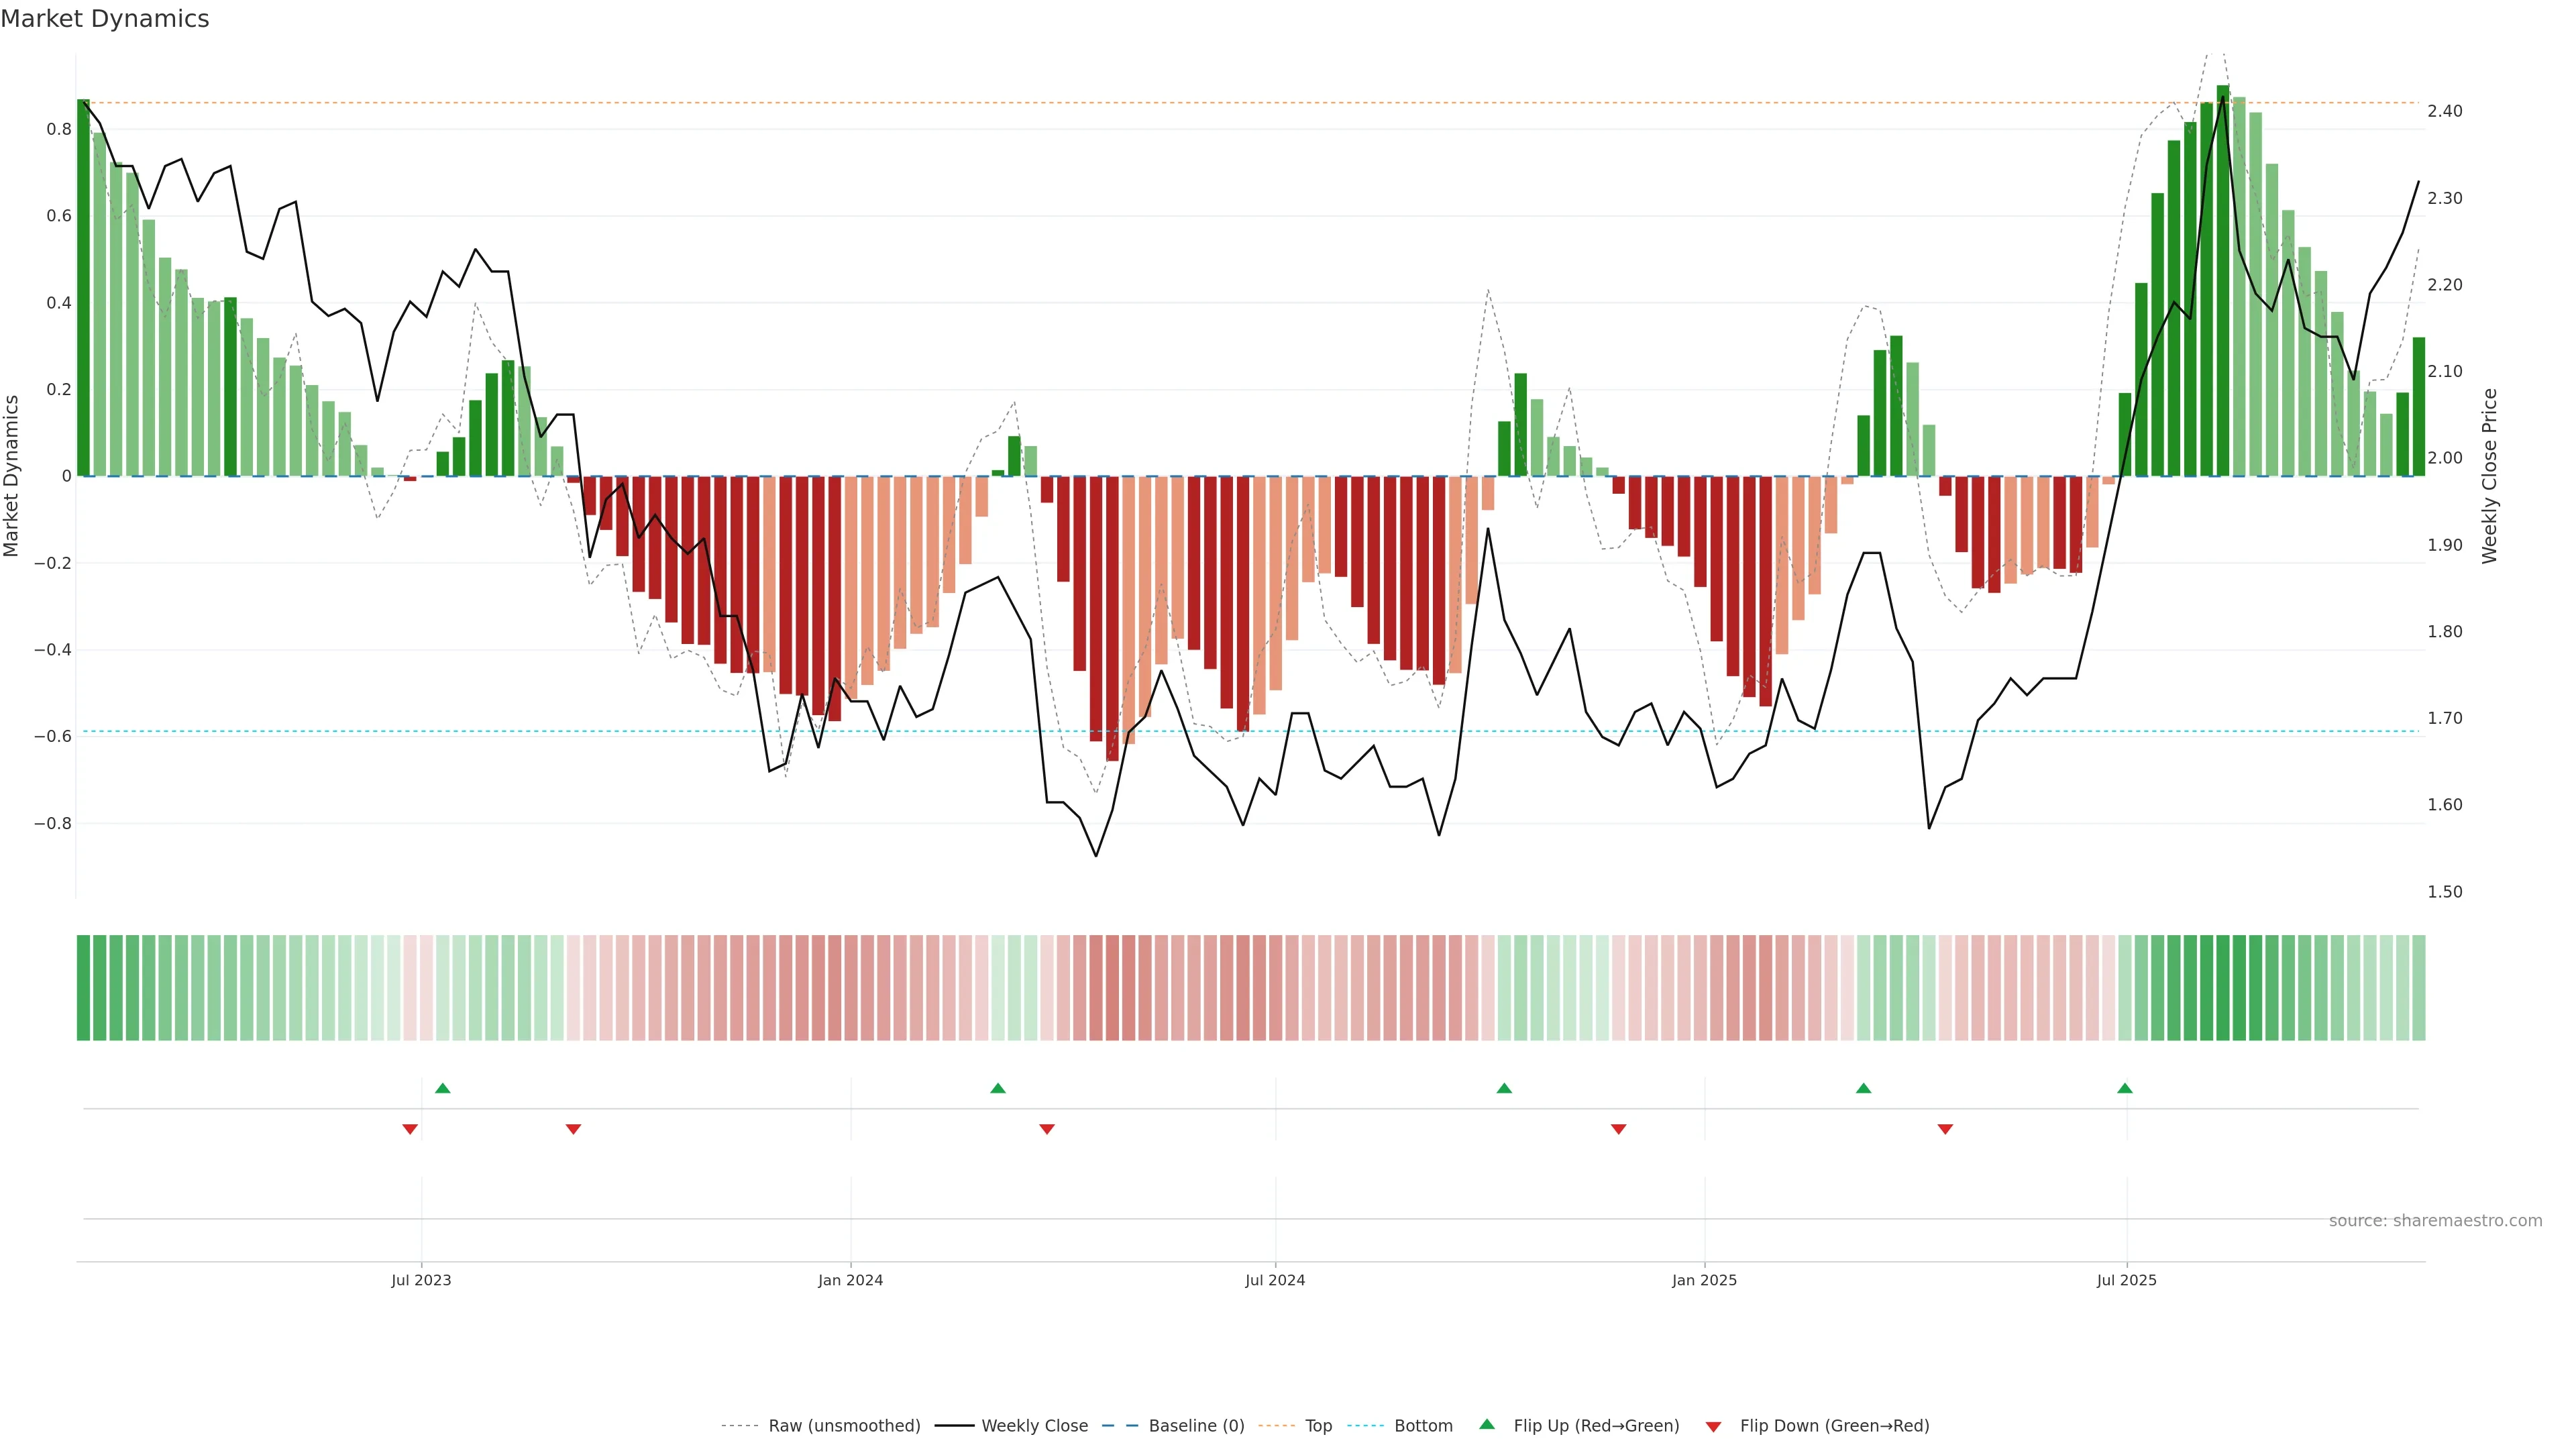Click the Market Dynamics chart title

(x=105, y=19)
